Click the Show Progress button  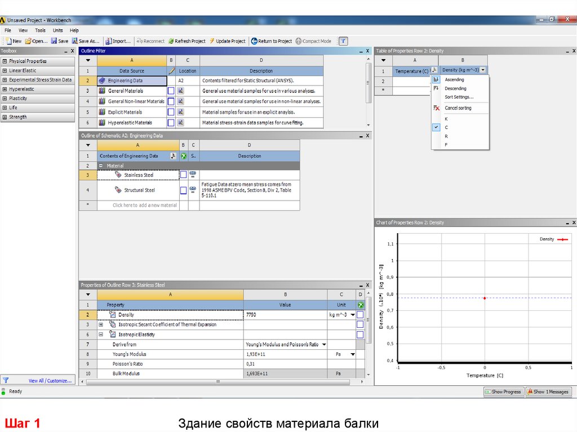pos(503,391)
